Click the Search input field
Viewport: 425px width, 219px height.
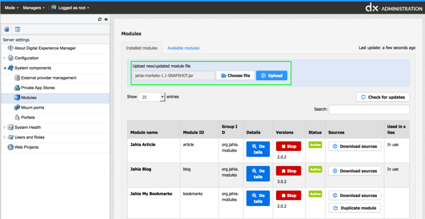[x=369, y=109]
